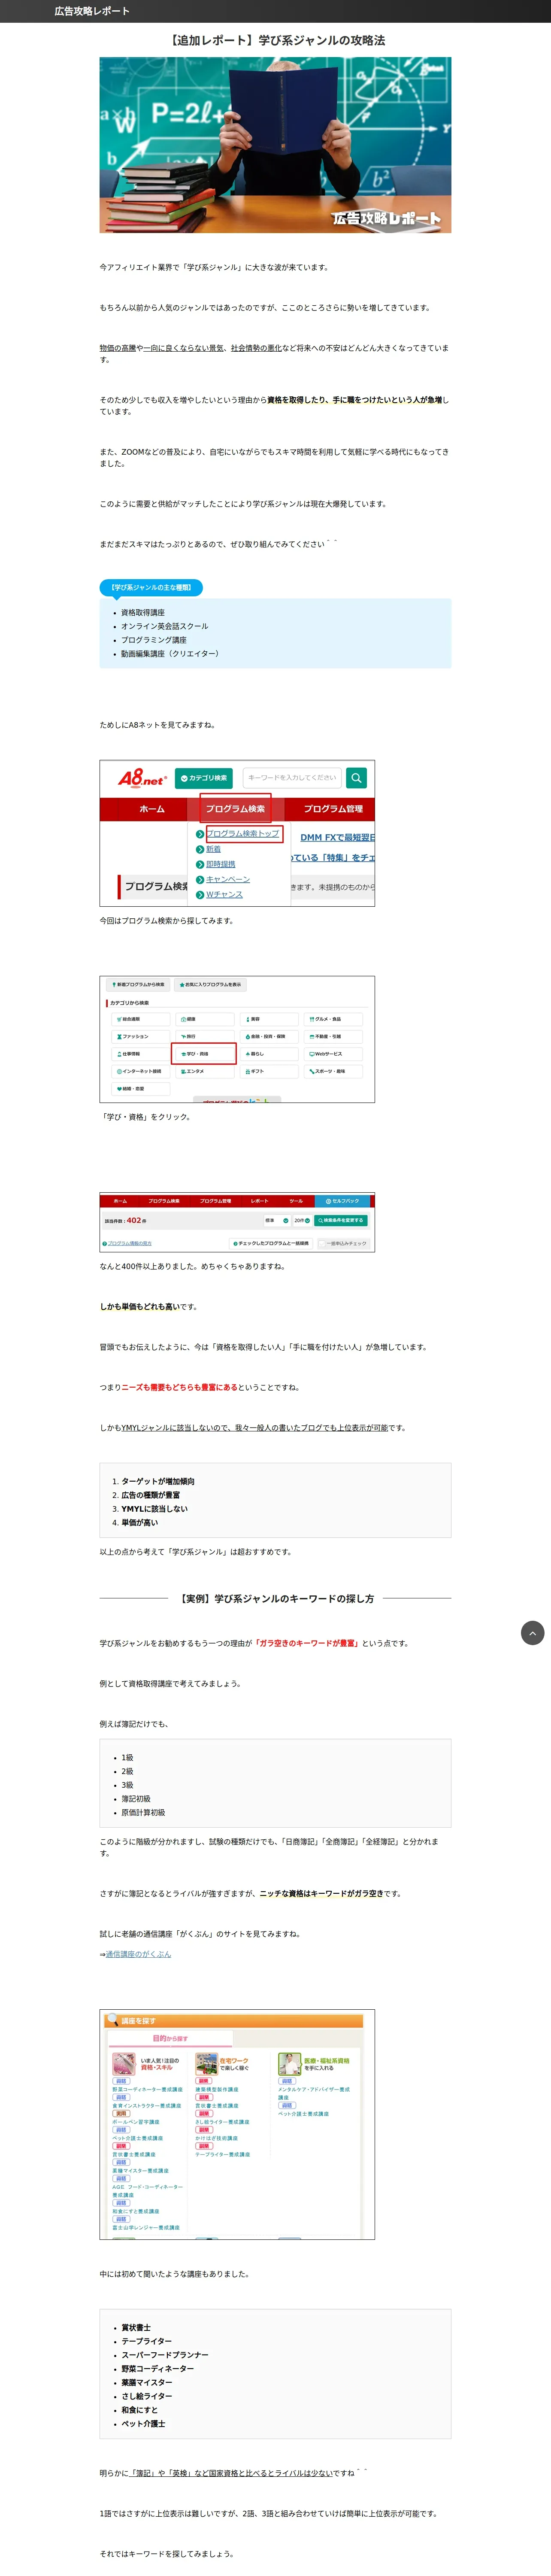Open the 標準 sort dropdown
Image resolution: width=551 pixels, height=2576 pixels.
tap(277, 1220)
